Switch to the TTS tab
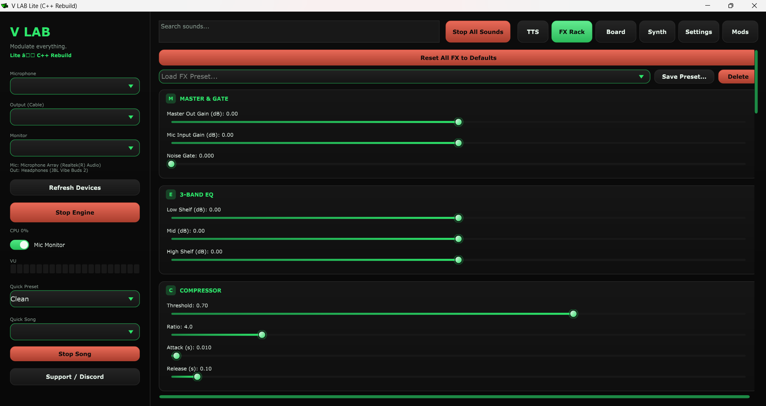This screenshot has height=406, width=766. [533, 32]
